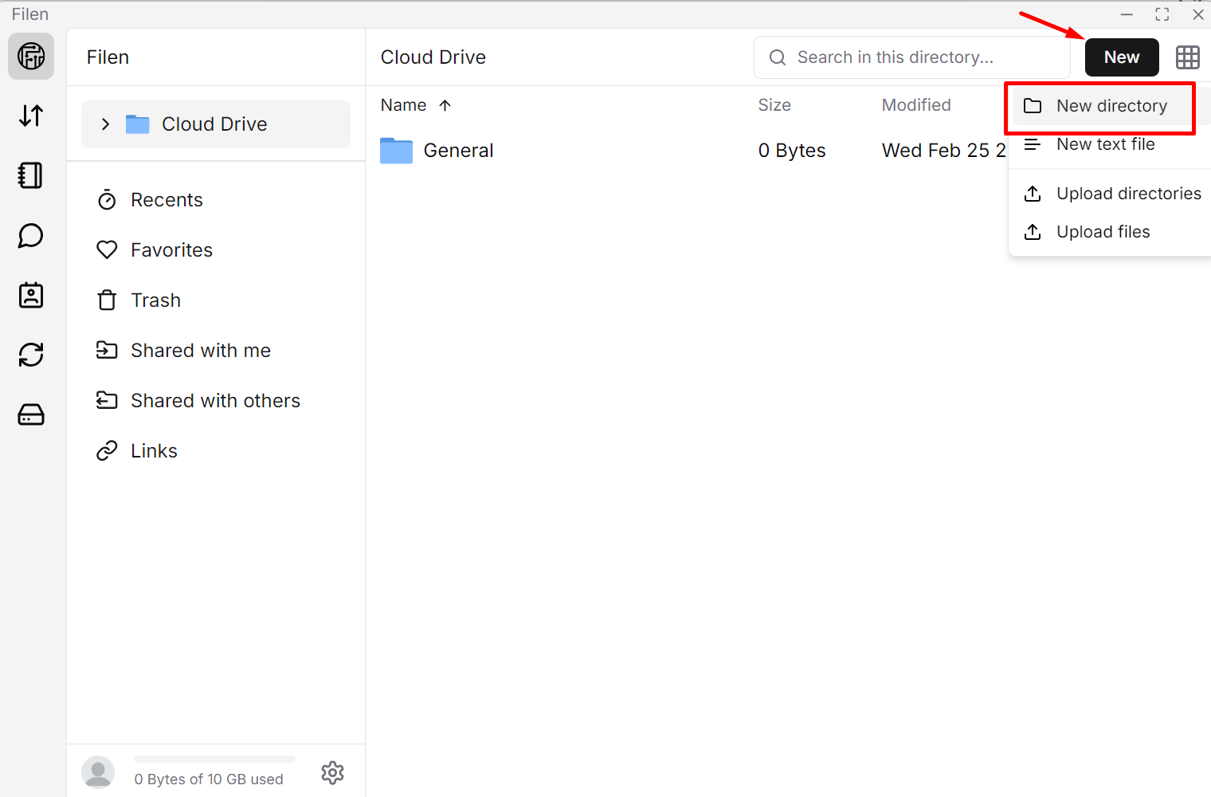Choose New text file option
The height and width of the screenshot is (797, 1211).
click(1105, 144)
